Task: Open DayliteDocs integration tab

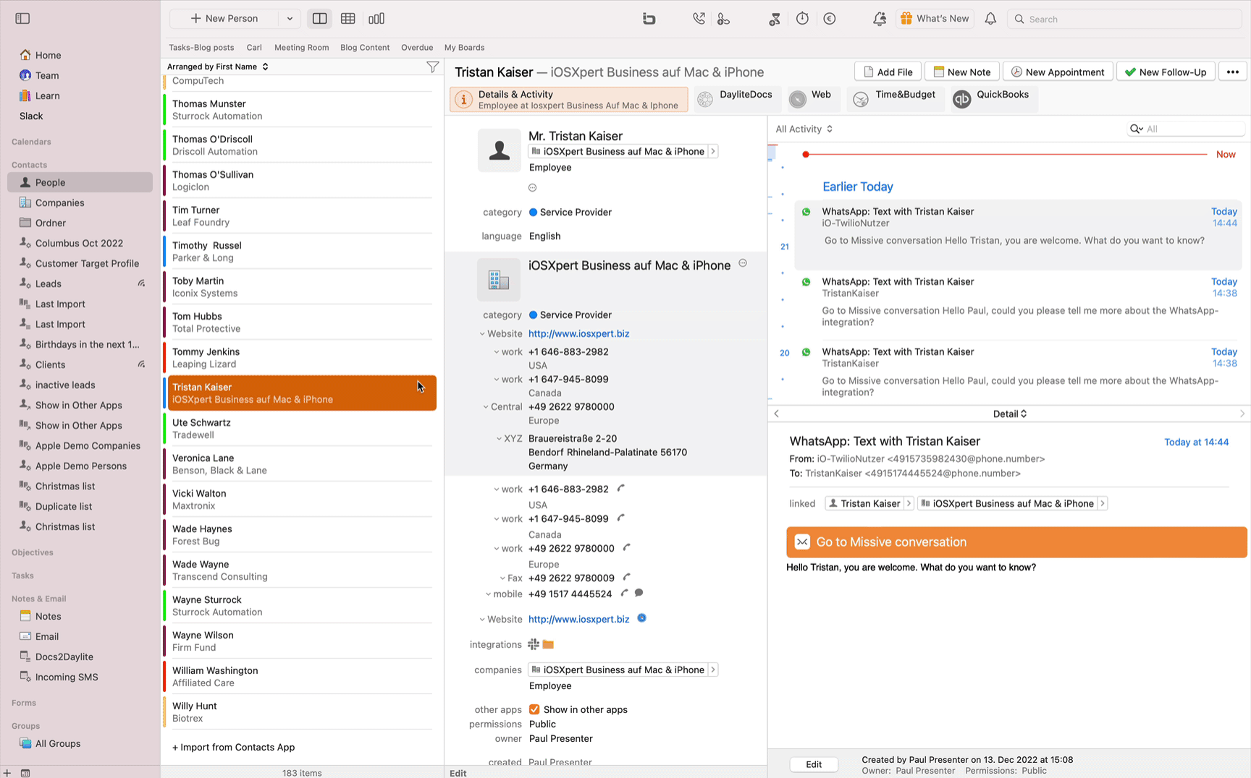Action: pyautogui.click(x=737, y=99)
